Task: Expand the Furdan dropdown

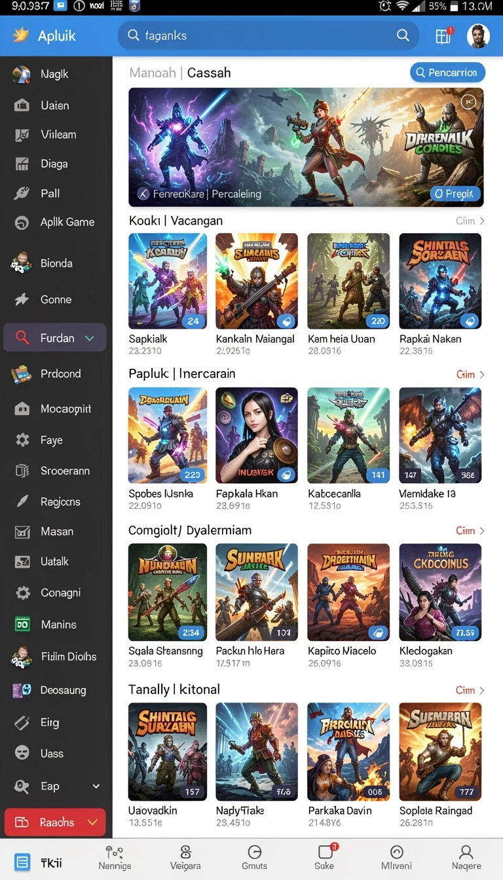Action: tap(90, 339)
